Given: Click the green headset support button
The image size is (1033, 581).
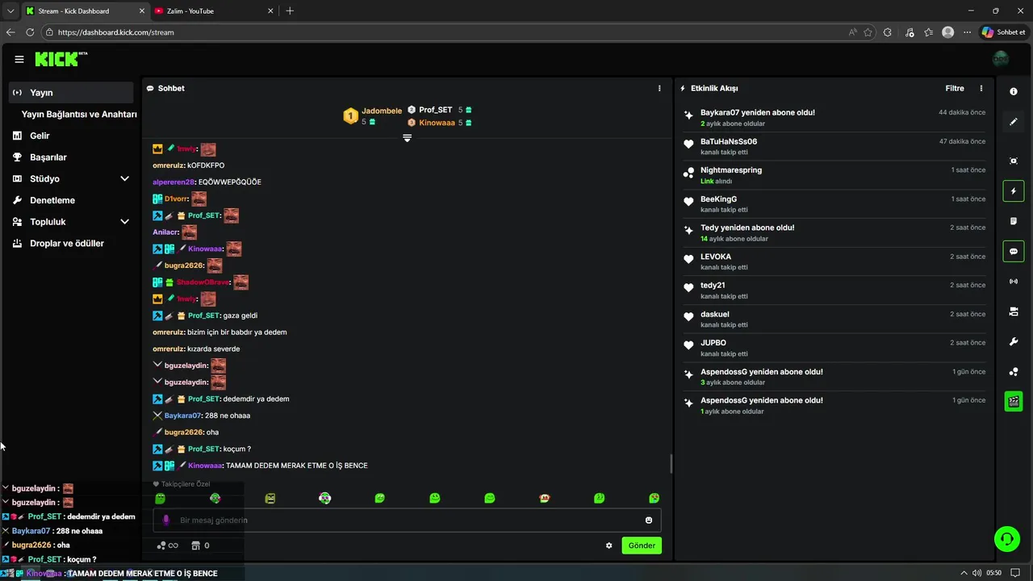Looking at the screenshot, I should point(1006,538).
